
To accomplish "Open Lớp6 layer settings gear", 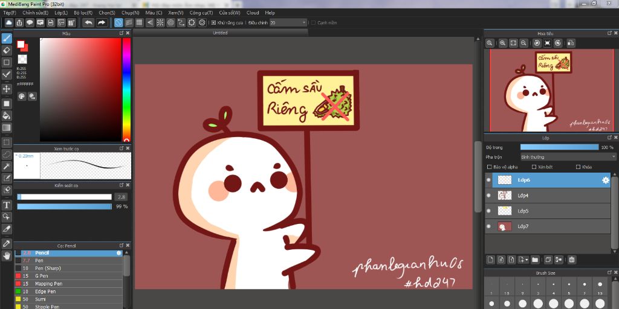I will (x=606, y=180).
